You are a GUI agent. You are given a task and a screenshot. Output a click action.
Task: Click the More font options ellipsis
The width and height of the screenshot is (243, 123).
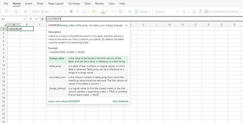click(112, 11)
